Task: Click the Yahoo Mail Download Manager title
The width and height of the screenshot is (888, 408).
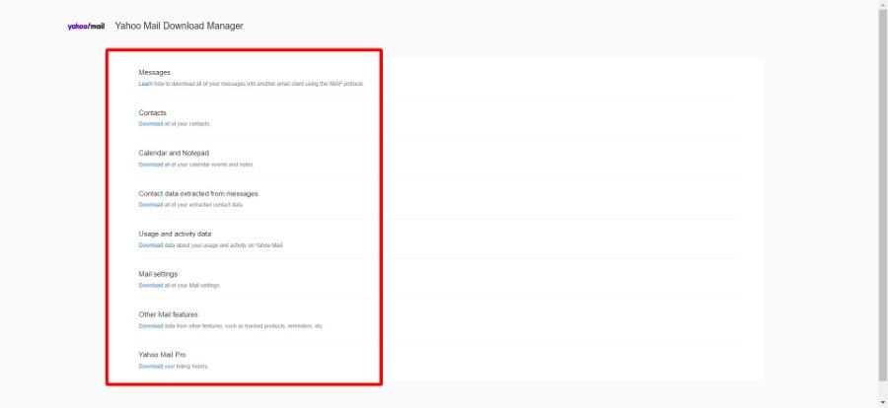Action: [179, 26]
